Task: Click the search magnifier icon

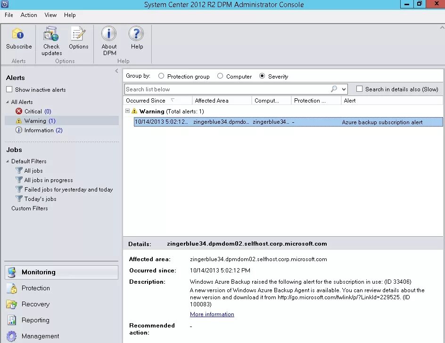Action: tap(334, 89)
